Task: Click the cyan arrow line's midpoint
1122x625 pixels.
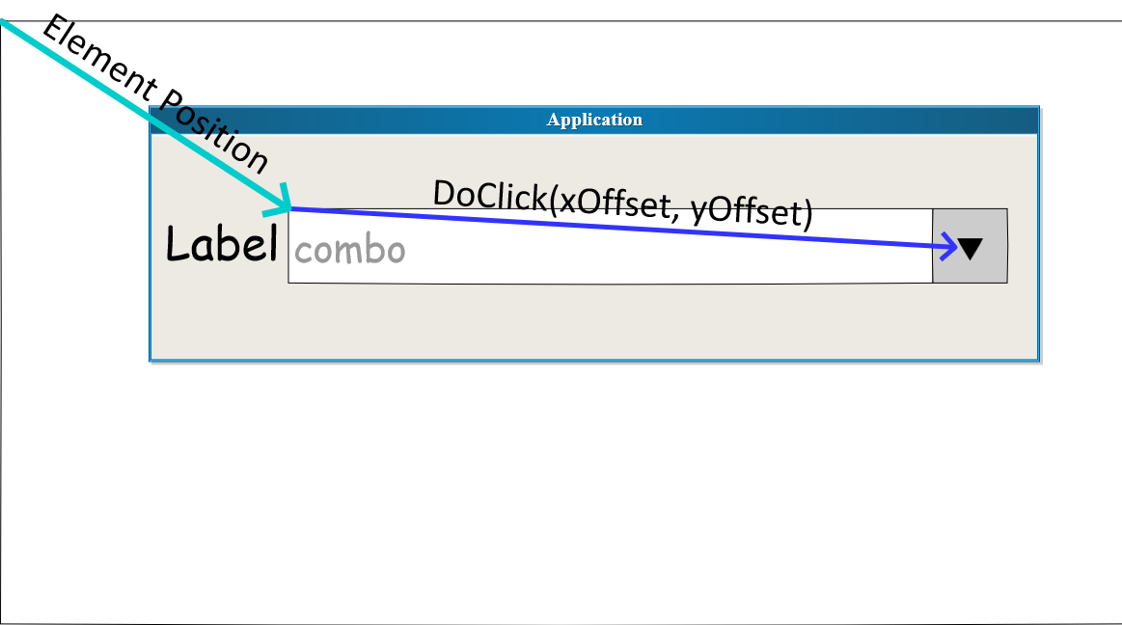Action: (x=145, y=114)
